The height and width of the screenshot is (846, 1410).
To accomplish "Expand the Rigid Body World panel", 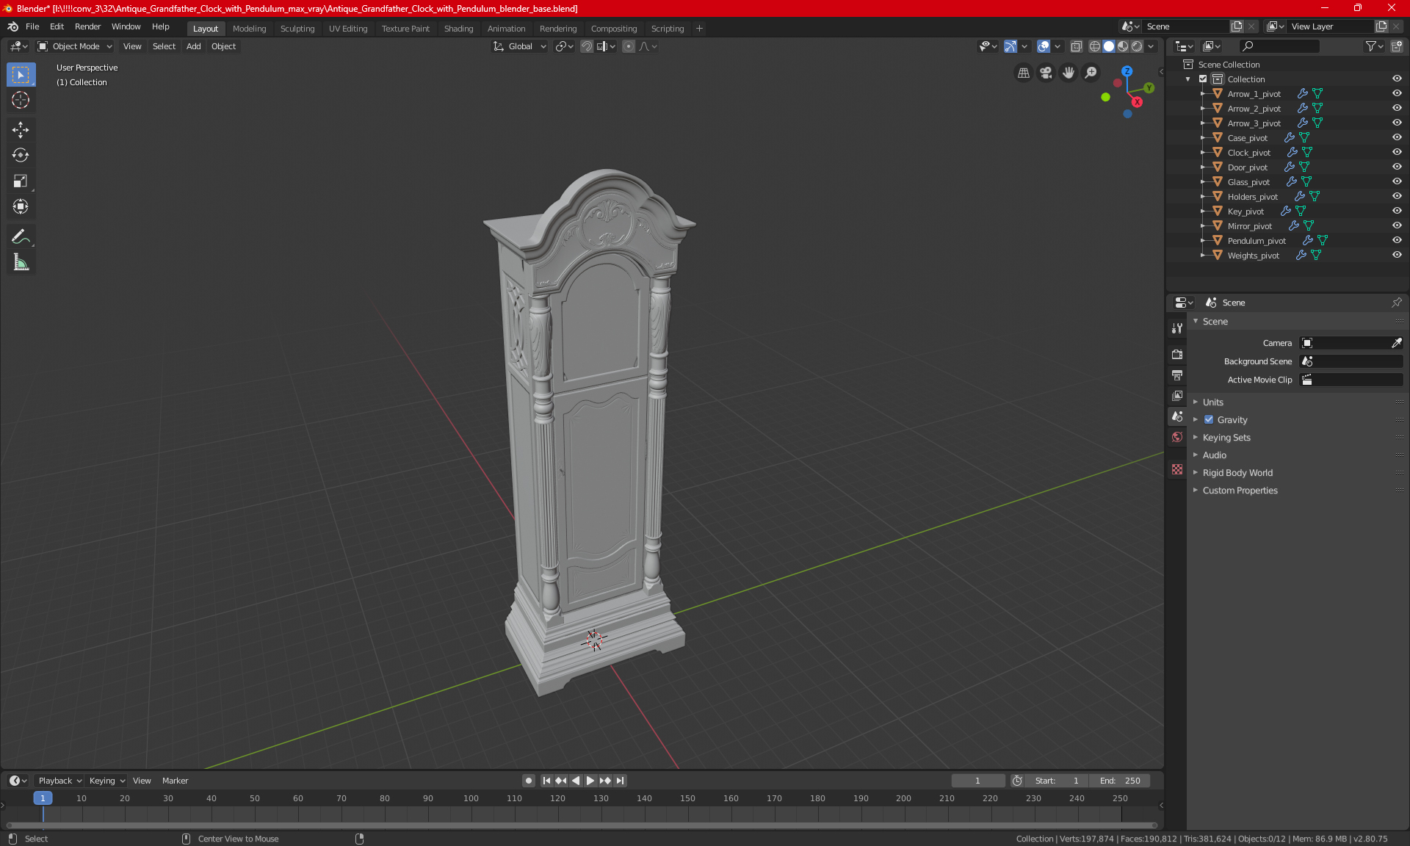I will click(x=1237, y=473).
